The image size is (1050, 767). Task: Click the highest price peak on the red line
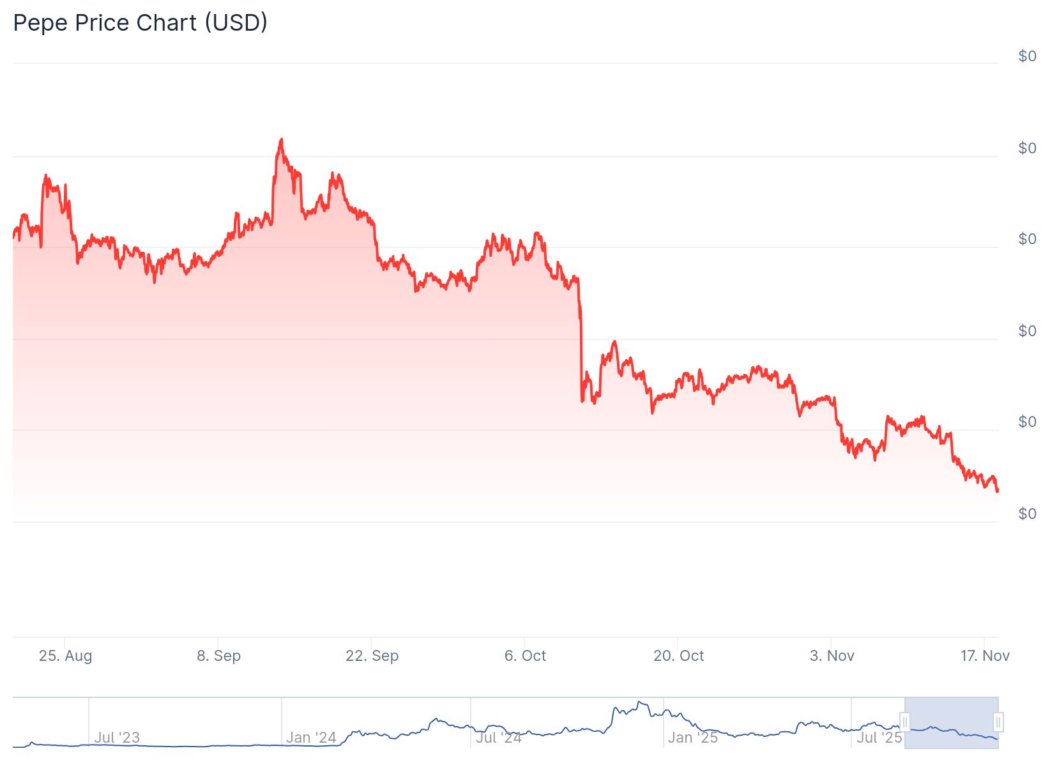point(281,139)
